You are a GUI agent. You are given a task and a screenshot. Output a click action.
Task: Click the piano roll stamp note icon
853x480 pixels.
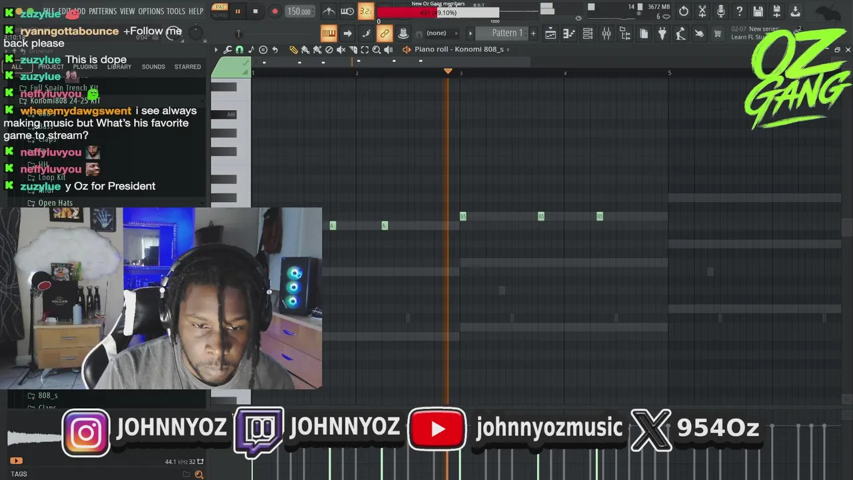(251, 50)
